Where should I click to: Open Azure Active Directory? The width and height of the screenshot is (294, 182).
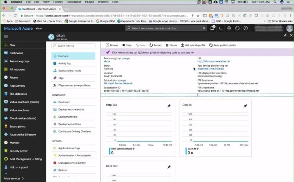[23, 135]
